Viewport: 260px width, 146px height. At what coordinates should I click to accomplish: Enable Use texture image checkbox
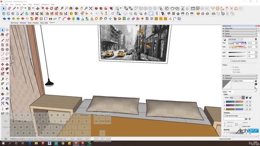click(x=225, y=116)
